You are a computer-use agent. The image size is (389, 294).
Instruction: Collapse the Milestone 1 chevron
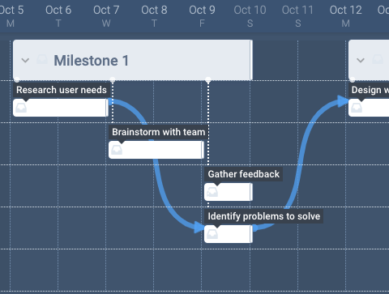pos(25,60)
